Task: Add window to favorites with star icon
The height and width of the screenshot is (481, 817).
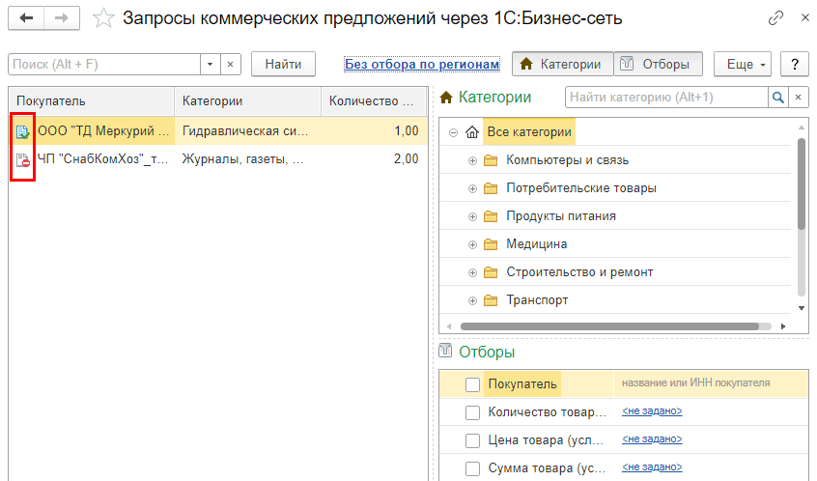Action: coord(104,18)
